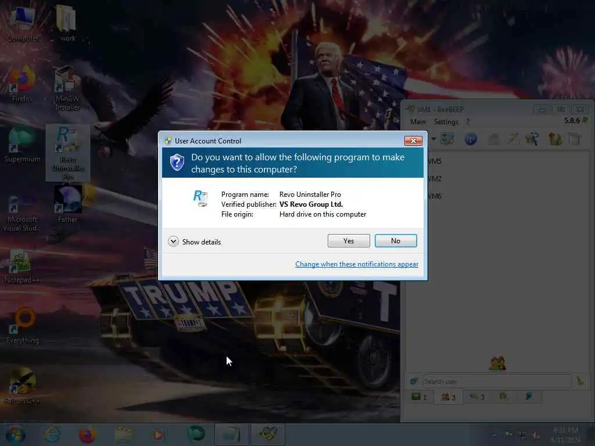Open the ? help menu in BeeBEEP
This screenshot has height=446, width=595.
(x=468, y=122)
